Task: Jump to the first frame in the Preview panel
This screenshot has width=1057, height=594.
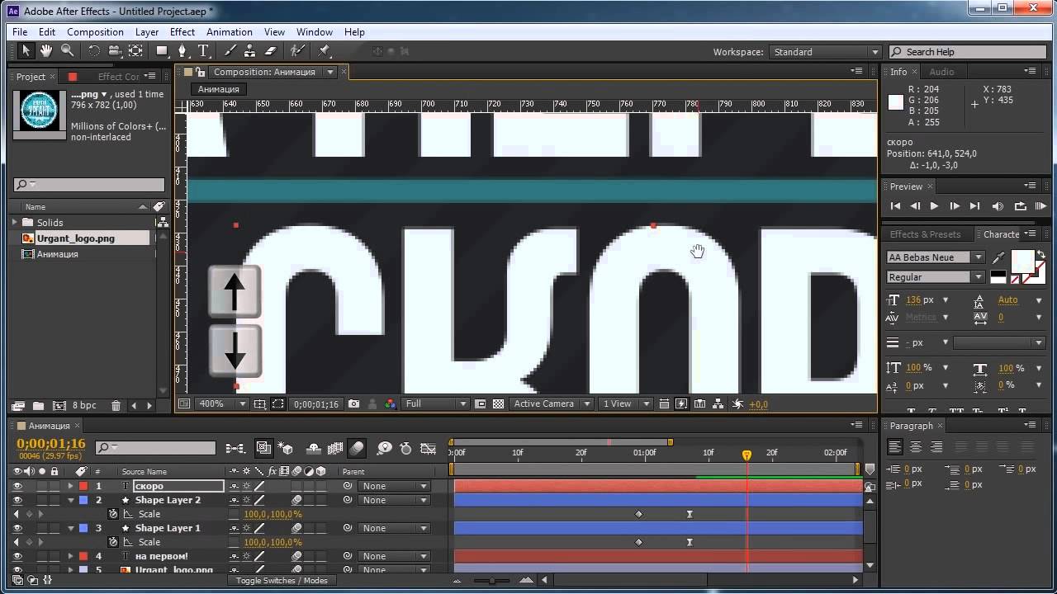Action: click(x=895, y=206)
